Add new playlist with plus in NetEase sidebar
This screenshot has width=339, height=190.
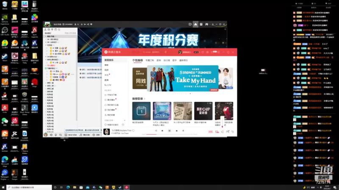(x=125, y=120)
